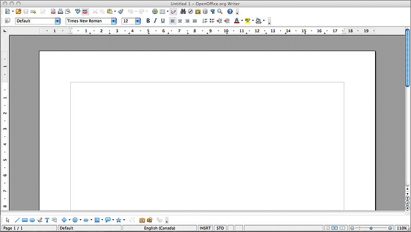411x232 pixels.
Task: Click the 110% zoom percentage field
Action: pyautogui.click(x=402, y=228)
